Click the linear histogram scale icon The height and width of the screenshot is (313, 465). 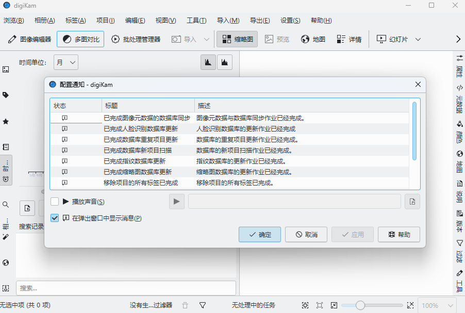point(208,62)
